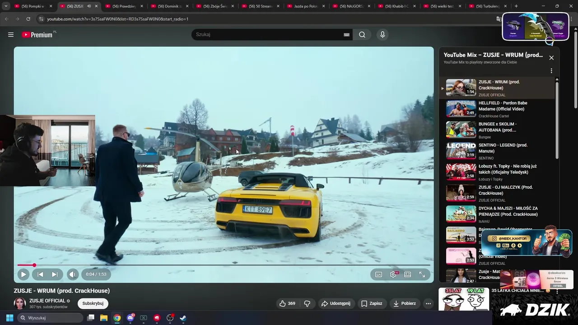
Task: Dislike the video
Action: pyautogui.click(x=307, y=303)
